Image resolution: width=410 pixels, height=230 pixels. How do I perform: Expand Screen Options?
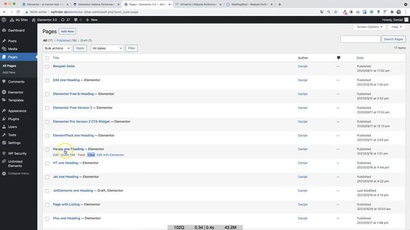click(x=369, y=27)
